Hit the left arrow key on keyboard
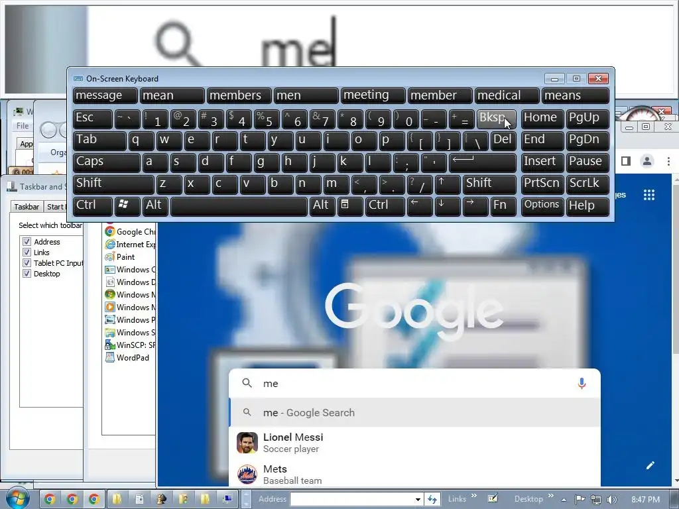The height and width of the screenshot is (509, 679). click(419, 205)
